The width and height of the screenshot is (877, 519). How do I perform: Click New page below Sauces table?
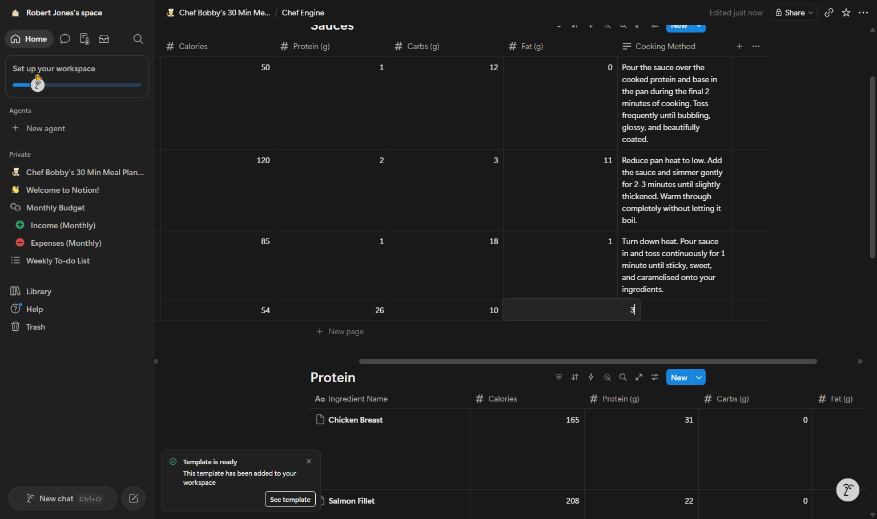point(340,331)
